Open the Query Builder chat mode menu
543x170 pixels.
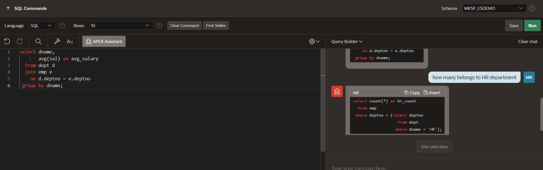(x=347, y=42)
